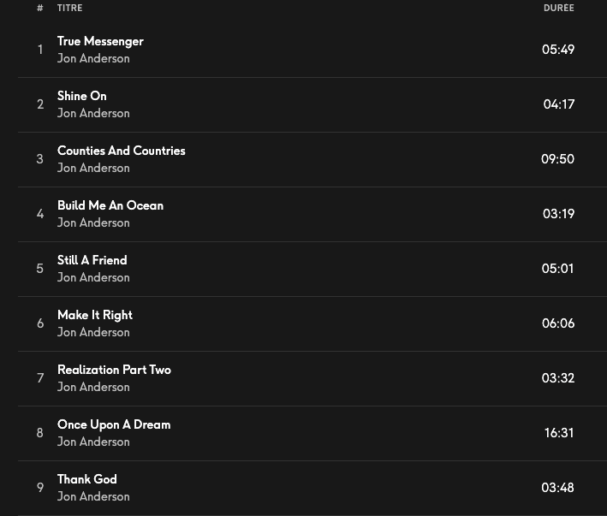Click the 16:31 duration value
This screenshot has height=516, width=607.
pos(558,433)
